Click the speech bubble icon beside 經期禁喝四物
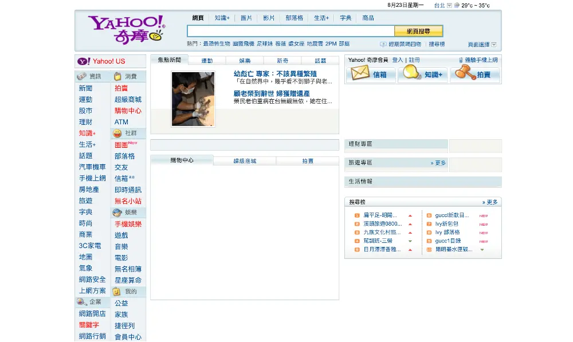The width and height of the screenshot is (573, 342). [x=383, y=44]
